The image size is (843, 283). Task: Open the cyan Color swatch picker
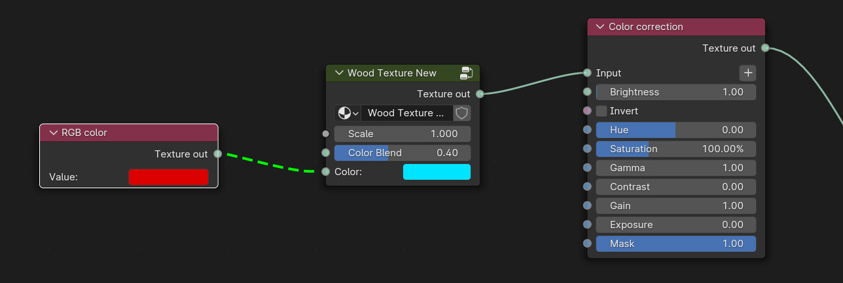(x=437, y=172)
